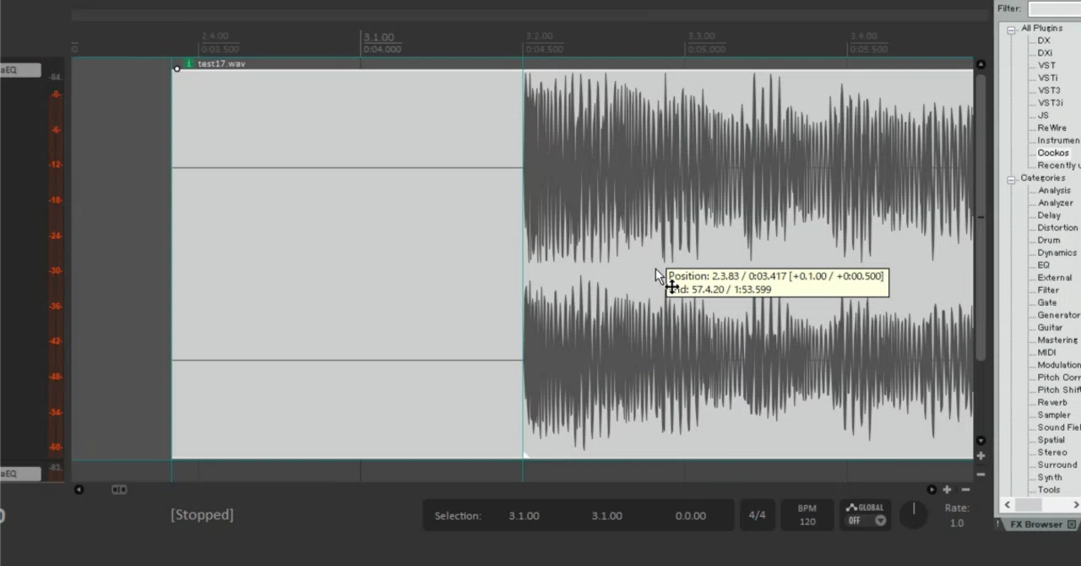Screen dimensions: 1081x566
Task: Click the 4/4 time signature button
Action: 758,515
